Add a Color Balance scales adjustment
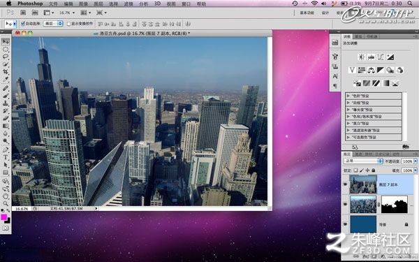419x262 pixels. coord(372,71)
